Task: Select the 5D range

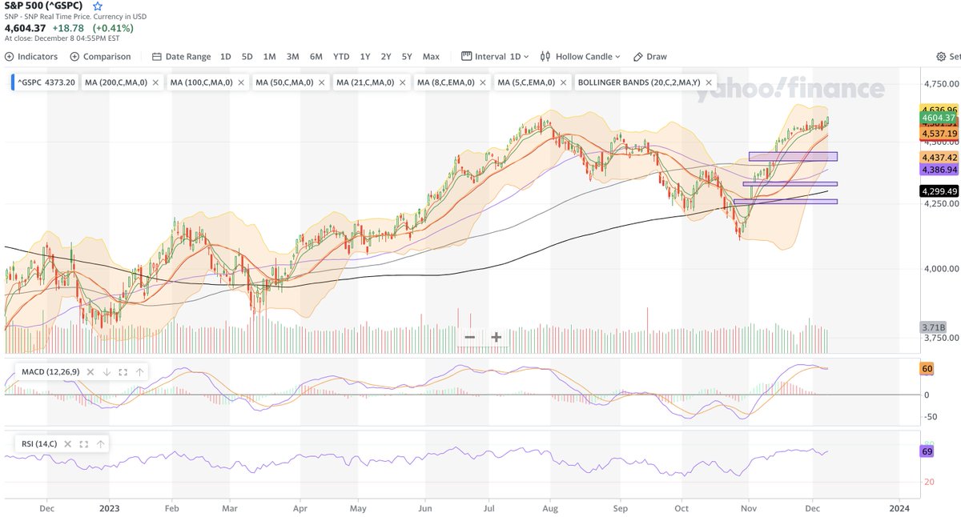Action: pos(247,57)
